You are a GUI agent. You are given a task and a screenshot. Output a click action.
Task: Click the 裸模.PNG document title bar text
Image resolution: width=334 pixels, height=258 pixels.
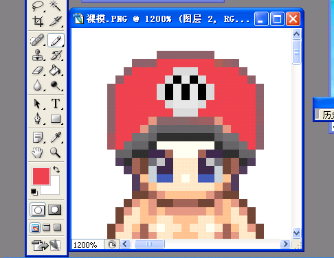(x=168, y=19)
